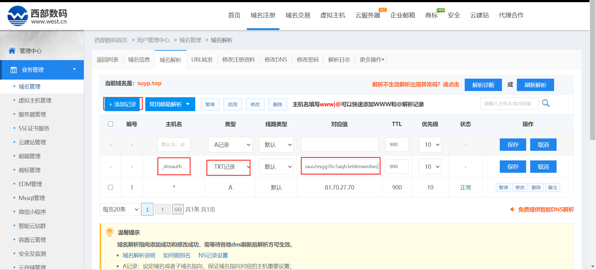Open the 如何做别名 link
This screenshot has height=270, width=596.
tap(177, 255)
